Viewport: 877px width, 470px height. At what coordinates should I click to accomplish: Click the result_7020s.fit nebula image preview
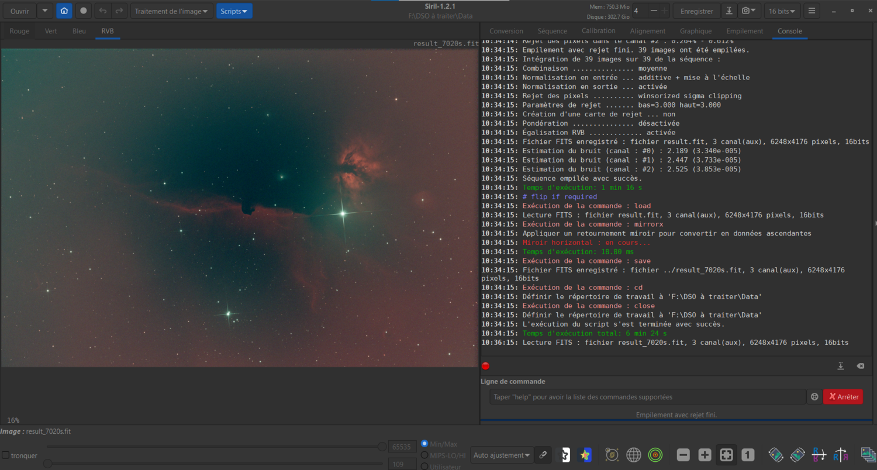[x=239, y=208]
